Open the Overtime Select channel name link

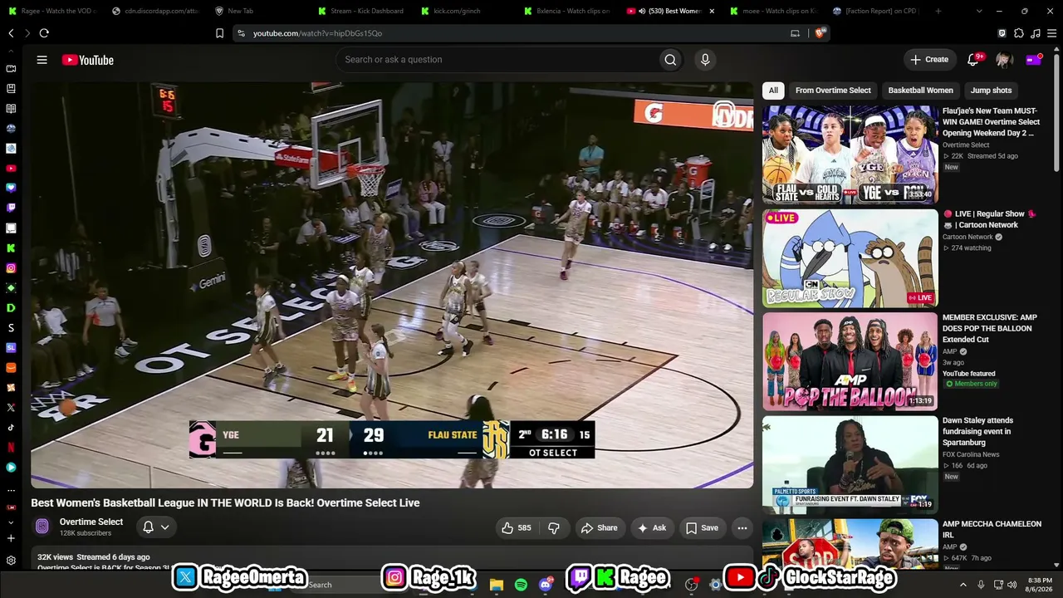click(91, 522)
